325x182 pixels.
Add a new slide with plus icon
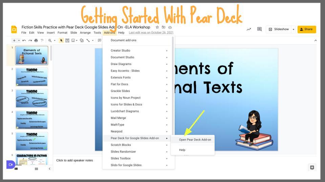tap(14, 40)
